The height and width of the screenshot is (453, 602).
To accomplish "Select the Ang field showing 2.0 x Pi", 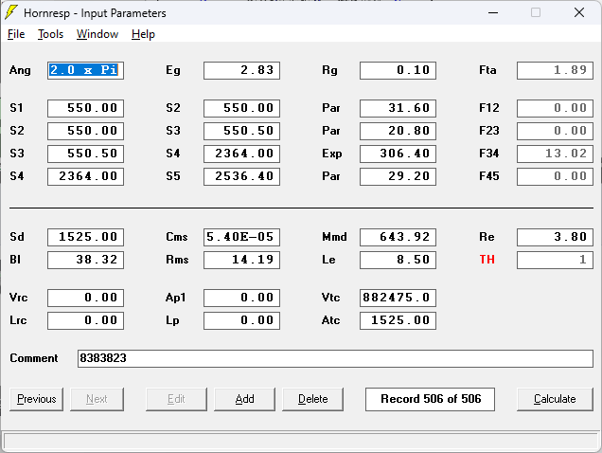I will click(85, 70).
